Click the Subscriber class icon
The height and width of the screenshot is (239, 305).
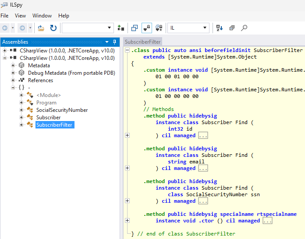coord(30,117)
